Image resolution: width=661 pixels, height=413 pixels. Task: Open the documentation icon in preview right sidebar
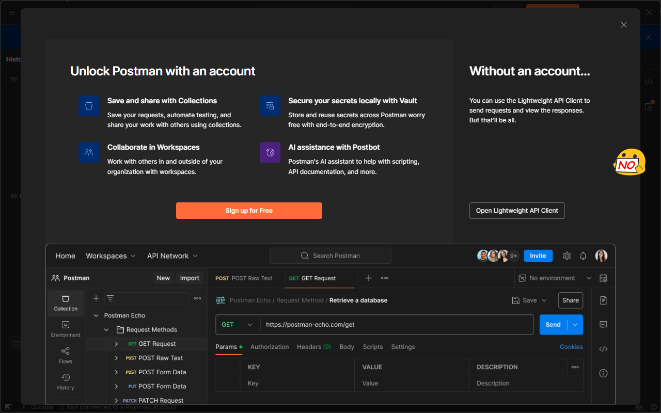coord(603,300)
